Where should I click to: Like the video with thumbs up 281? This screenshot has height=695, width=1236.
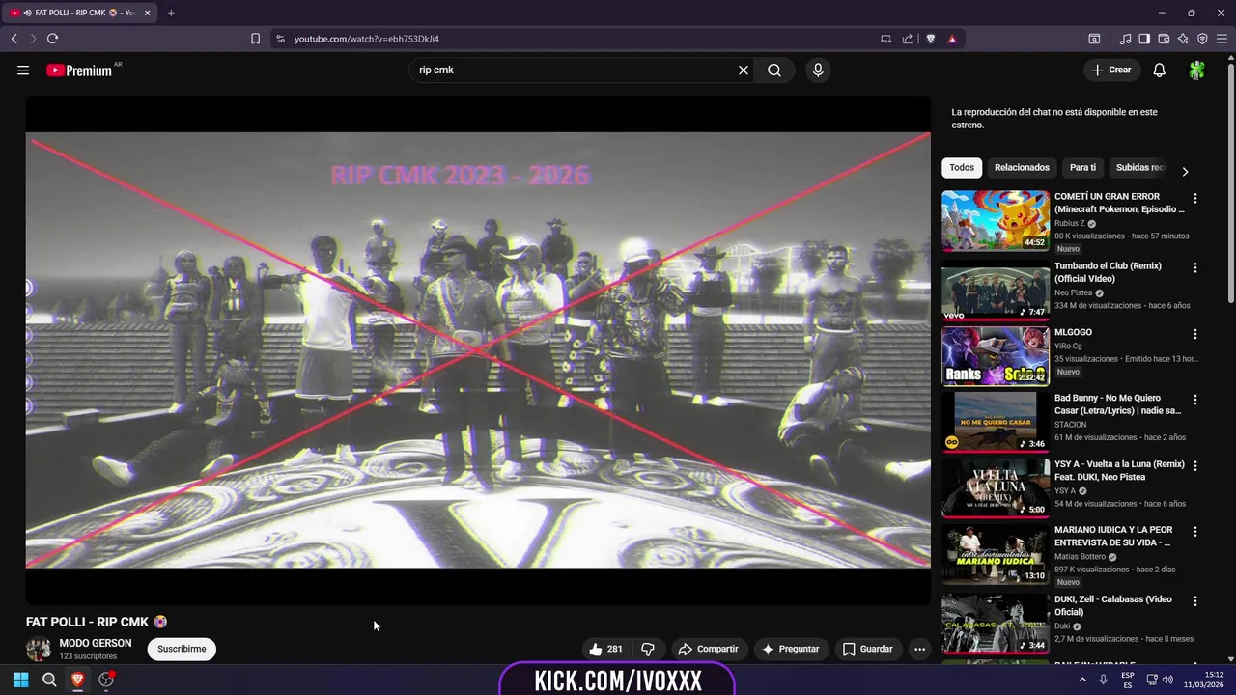pos(606,649)
